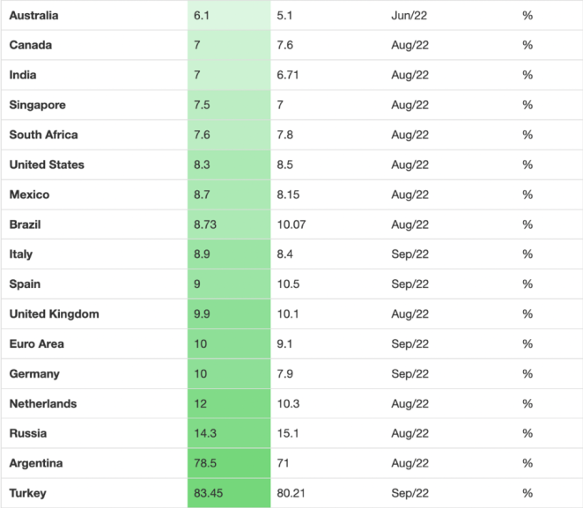The width and height of the screenshot is (583, 508).
Task: Open the India inflation link
Action: (23, 75)
